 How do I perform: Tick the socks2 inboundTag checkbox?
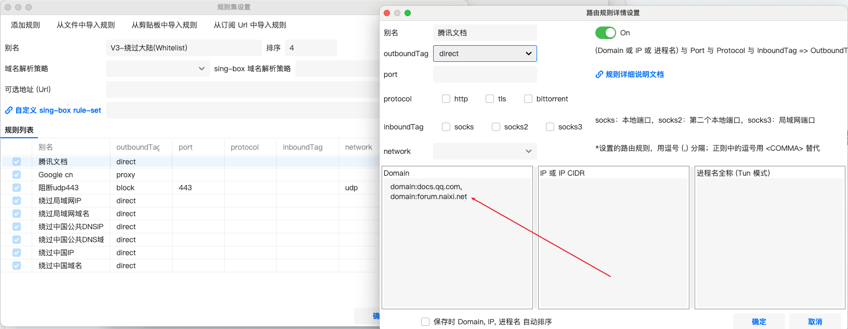(x=496, y=127)
